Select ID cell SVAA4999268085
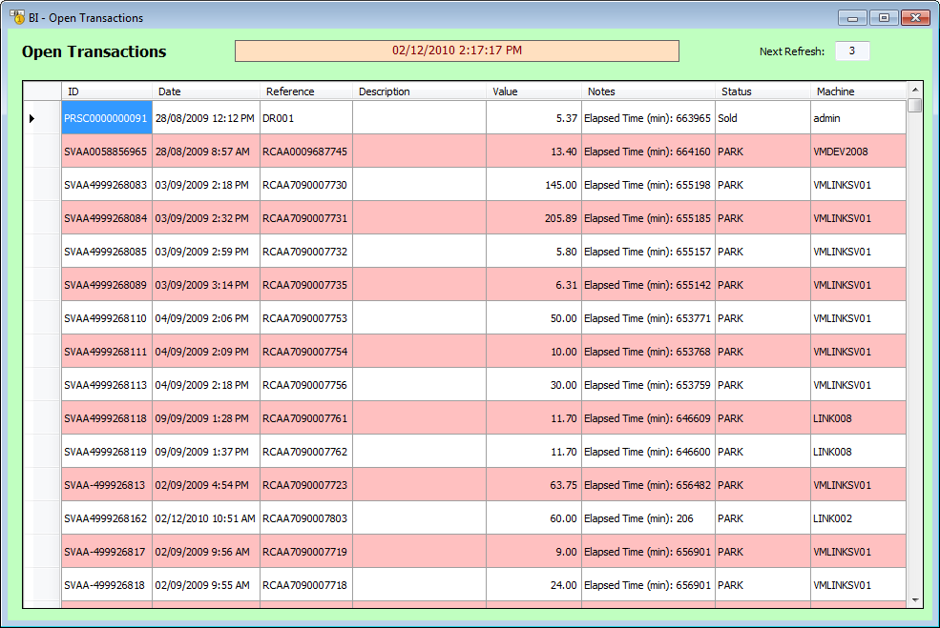 point(107,252)
